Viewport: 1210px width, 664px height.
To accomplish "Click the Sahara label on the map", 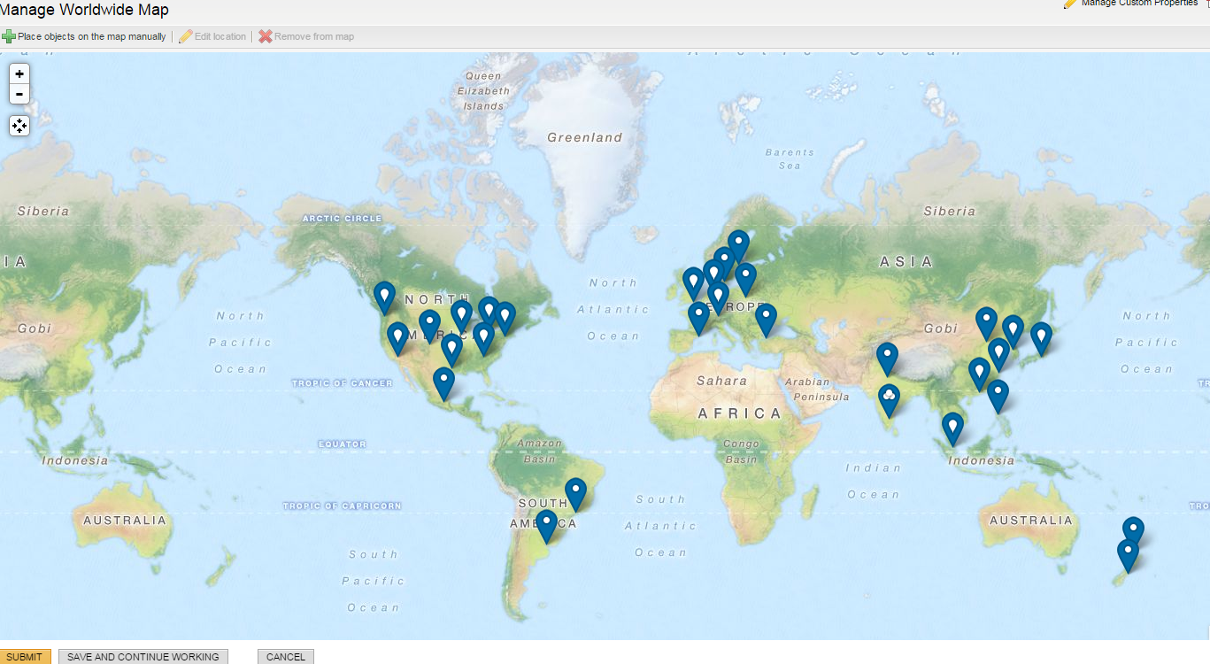I will click(x=721, y=381).
